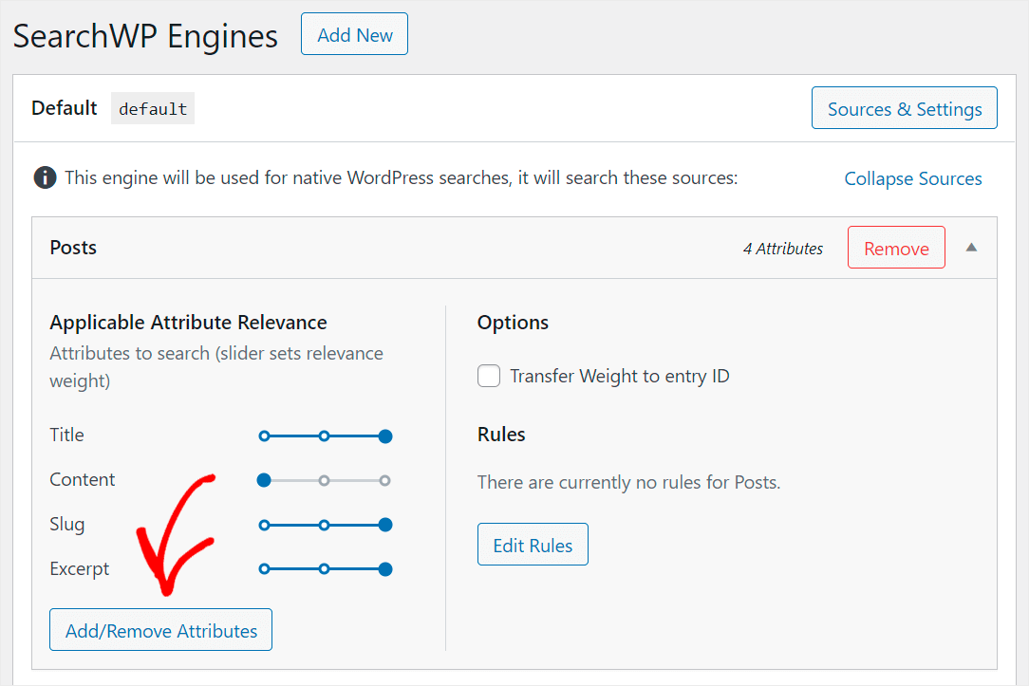Click the Content attribute label
This screenshot has height=686, width=1029.
[x=82, y=479]
